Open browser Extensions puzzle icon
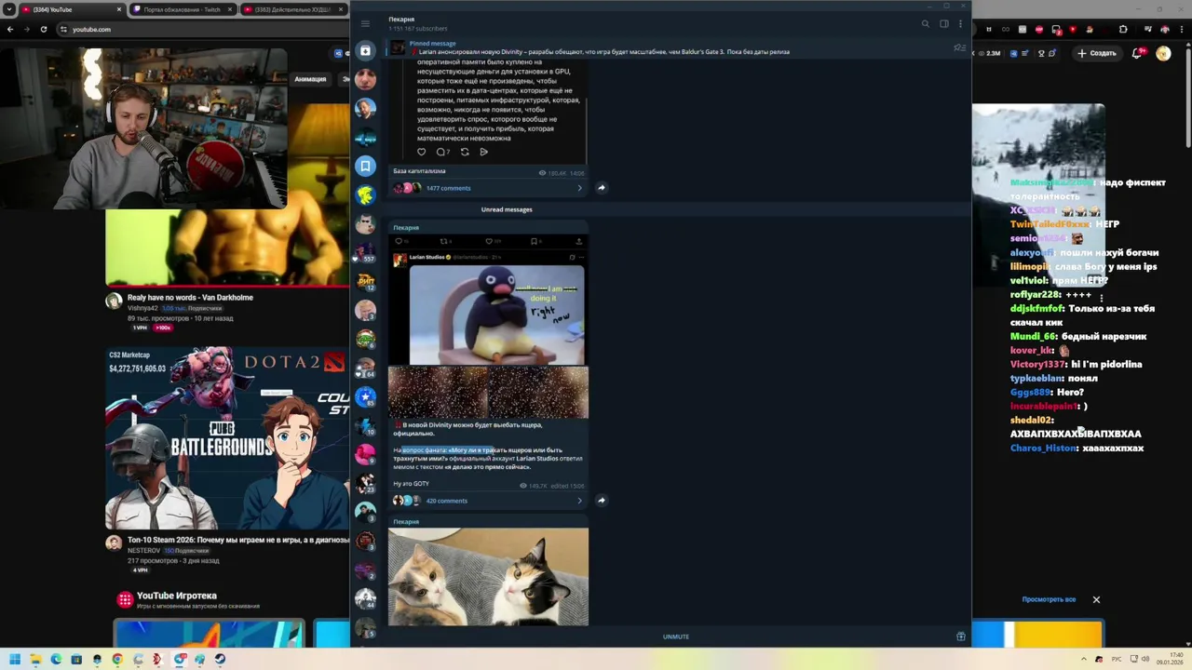1192x670 pixels. [x=1123, y=29]
